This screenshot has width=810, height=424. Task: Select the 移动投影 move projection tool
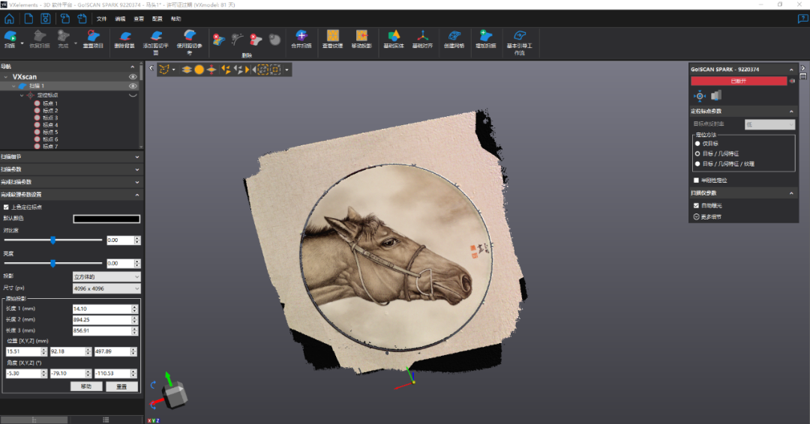coord(361,39)
